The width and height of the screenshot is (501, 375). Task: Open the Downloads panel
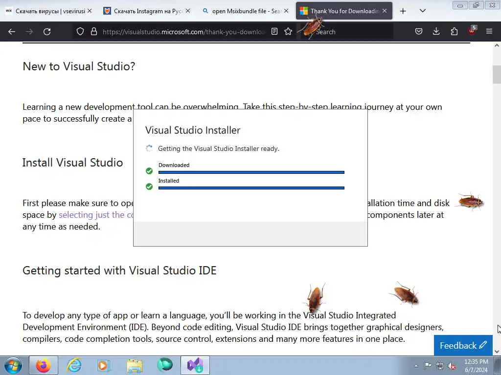pyautogui.click(x=436, y=31)
